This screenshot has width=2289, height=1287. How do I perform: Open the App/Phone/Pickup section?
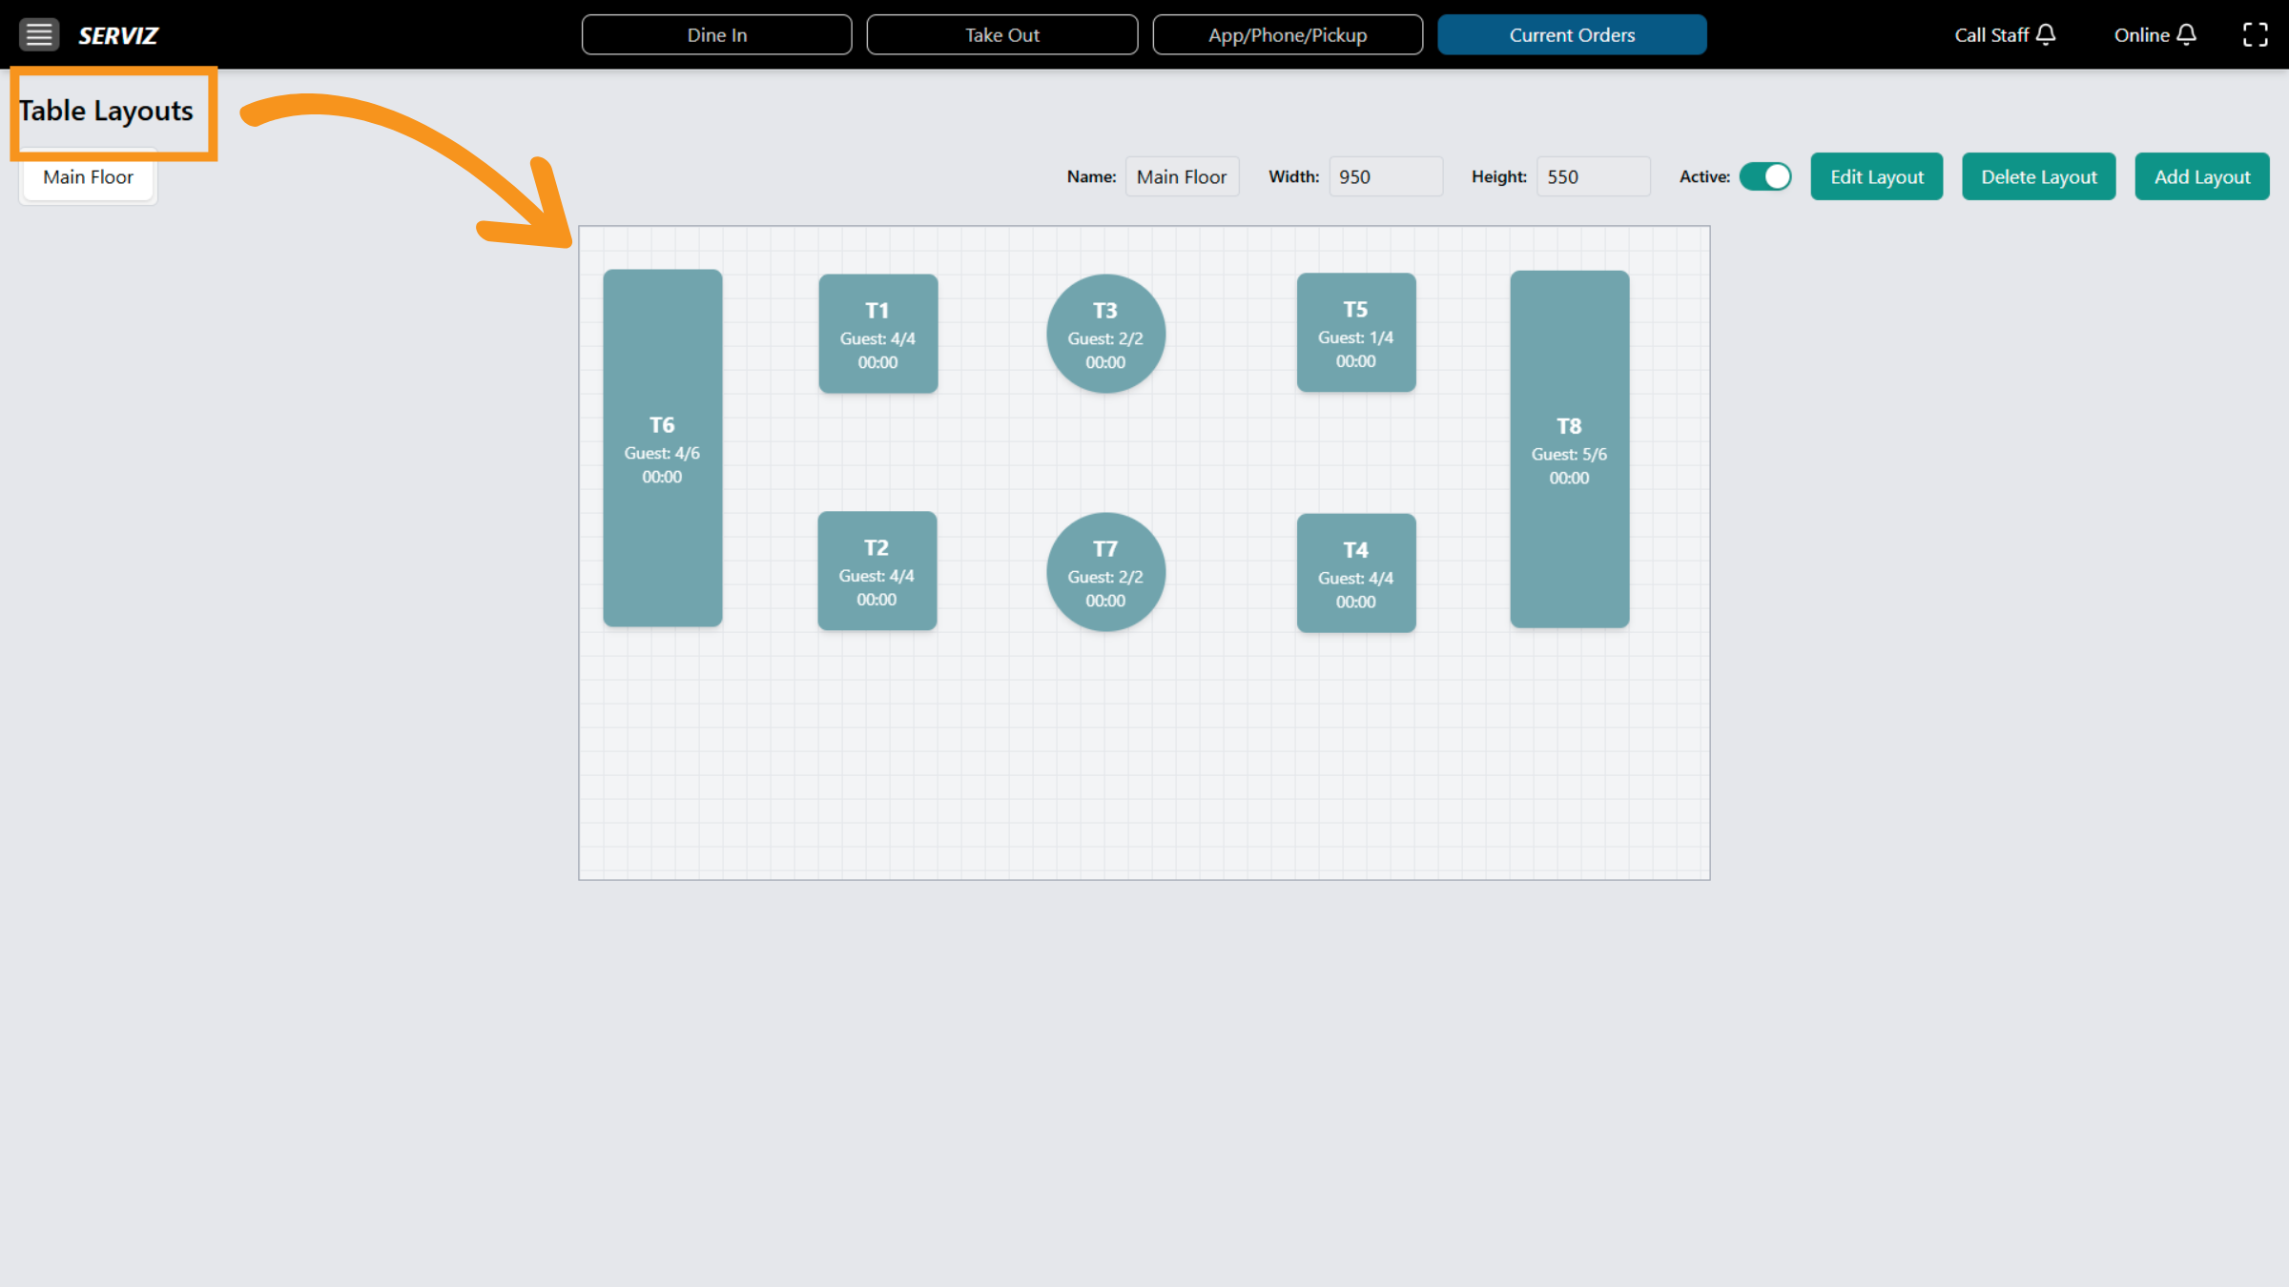(x=1288, y=34)
